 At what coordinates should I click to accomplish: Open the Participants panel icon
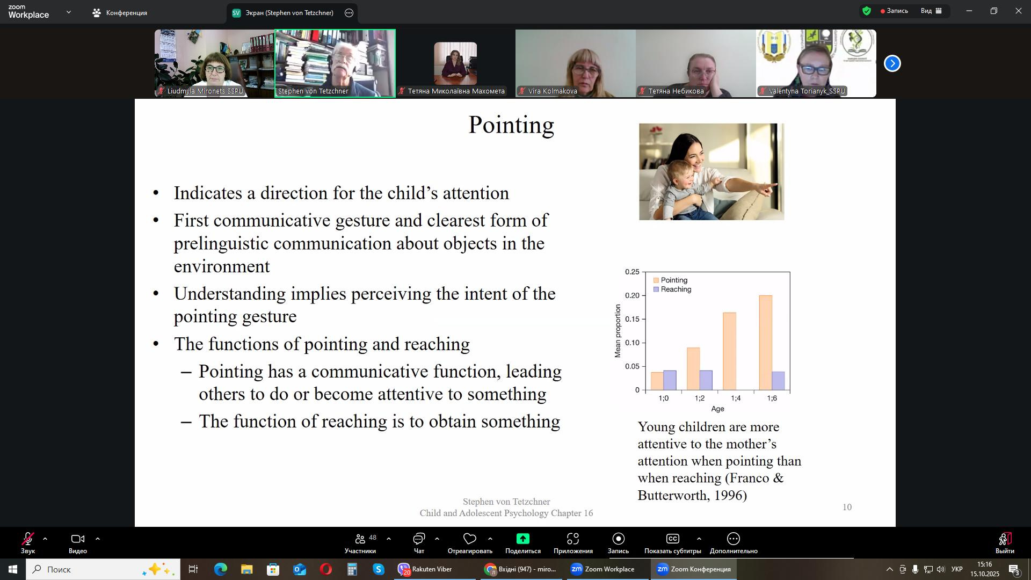[x=360, y=539]
